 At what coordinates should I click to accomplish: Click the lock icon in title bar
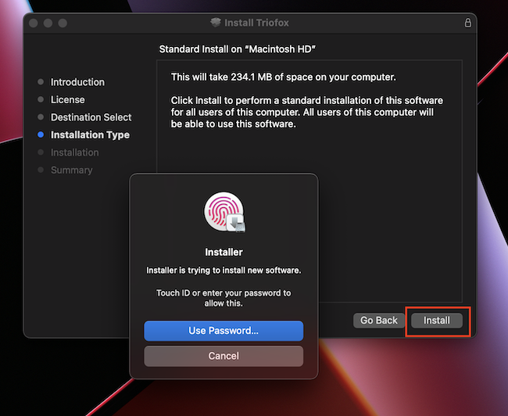(x=468, y=23)
